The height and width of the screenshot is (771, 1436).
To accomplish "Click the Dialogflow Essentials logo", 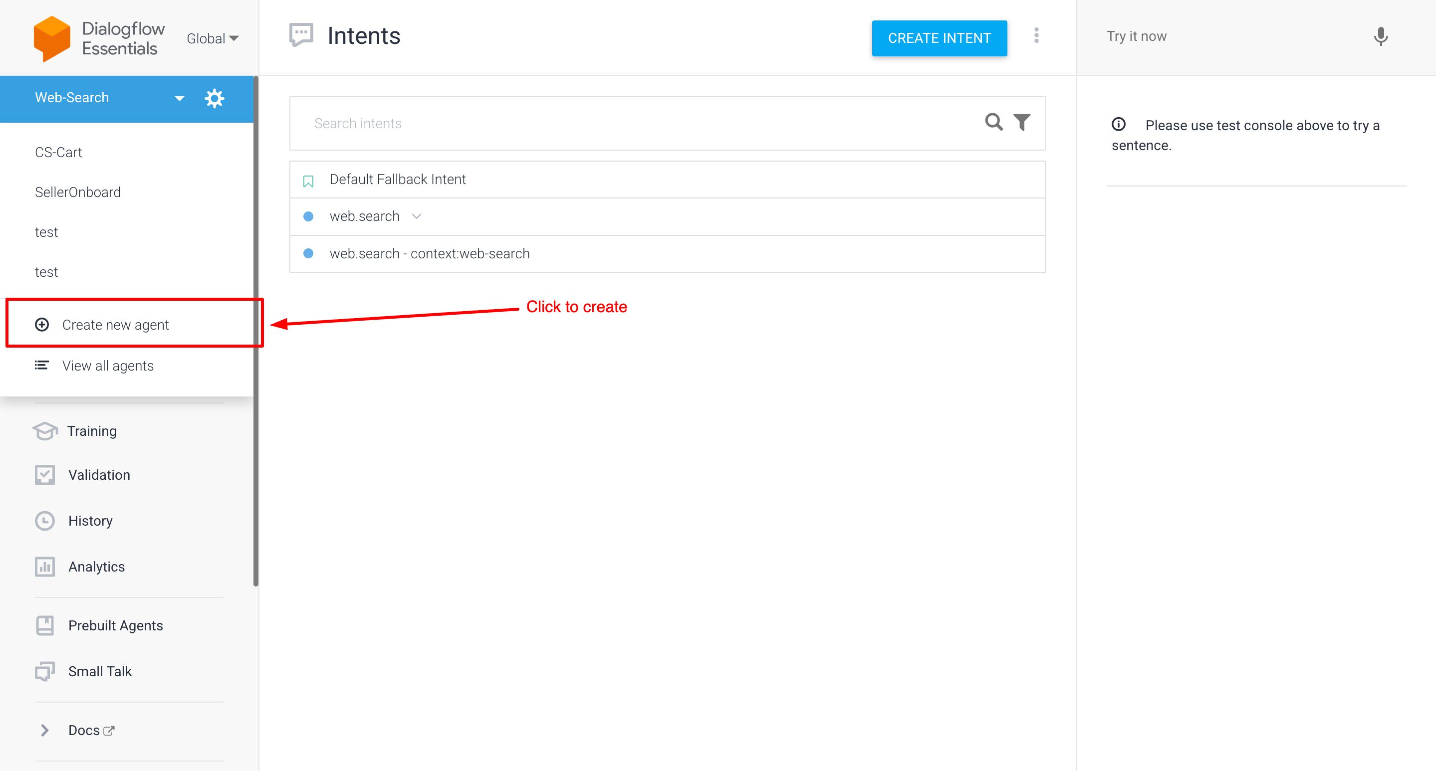I will [x=52, y=38].
